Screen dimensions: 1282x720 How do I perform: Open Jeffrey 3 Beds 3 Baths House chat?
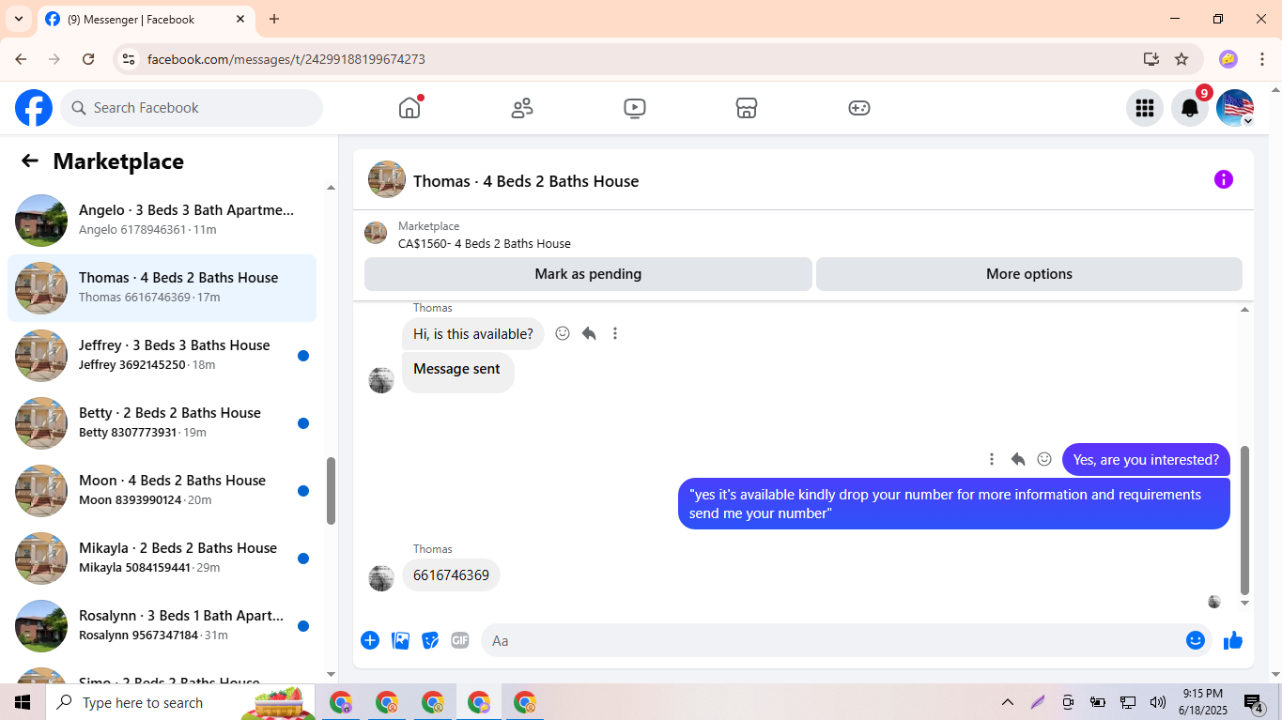[162, 356]
